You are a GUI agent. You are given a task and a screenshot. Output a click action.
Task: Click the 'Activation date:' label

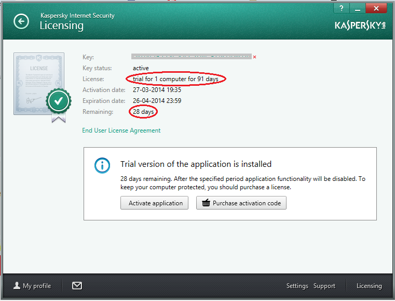click(x=104, y=90)
